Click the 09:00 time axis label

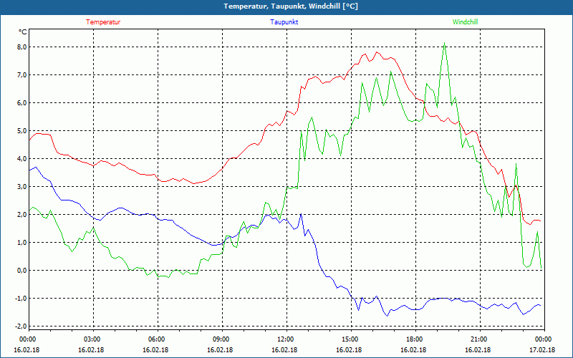pos(221,339)
